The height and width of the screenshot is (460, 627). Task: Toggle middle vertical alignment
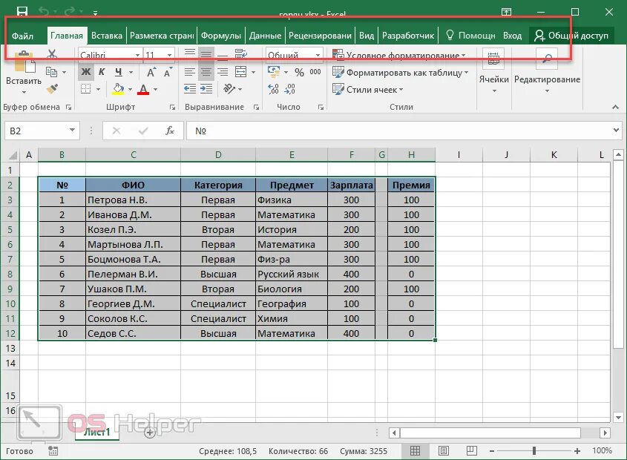(206, 54)
